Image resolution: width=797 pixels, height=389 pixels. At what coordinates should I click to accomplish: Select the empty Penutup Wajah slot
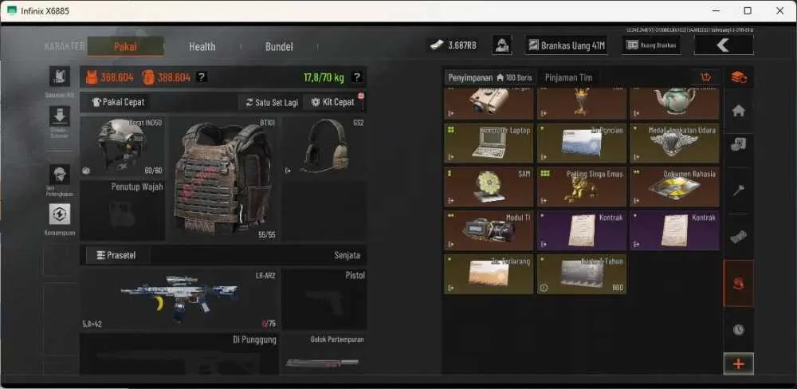pos(123,210)
